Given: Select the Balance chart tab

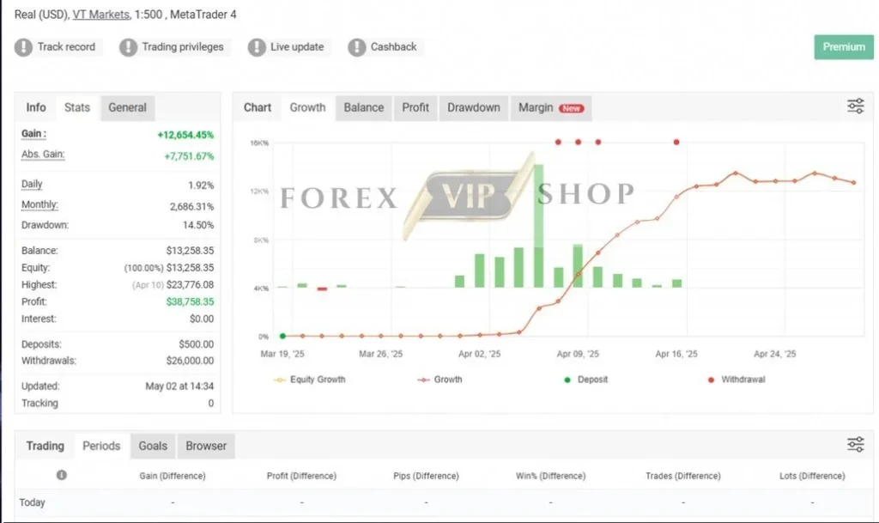Looking at the screenshot, I should tap(364, 107).
